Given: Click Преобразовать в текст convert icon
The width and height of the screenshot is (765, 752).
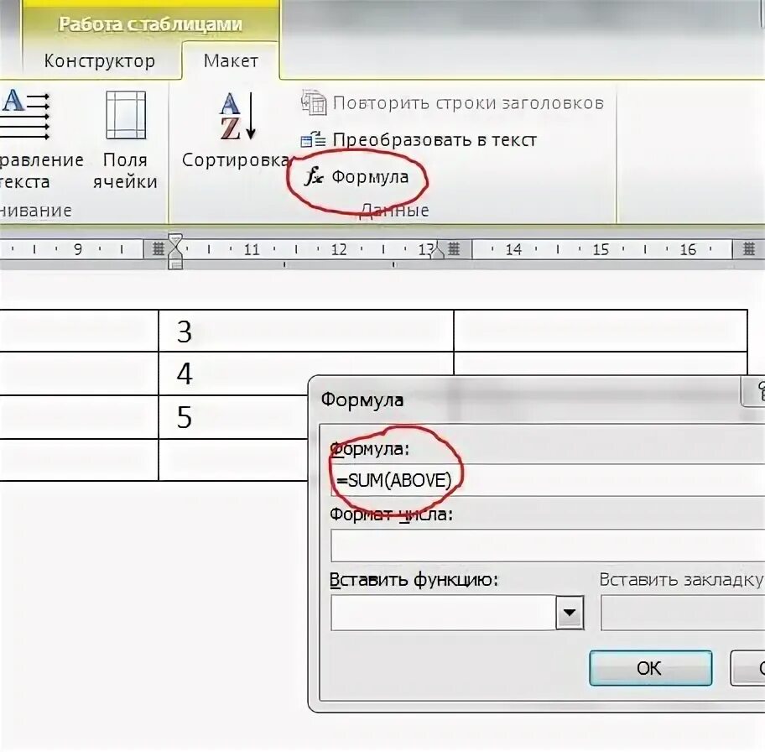Looking at the screenshot, I should click(x=313, y=140).
